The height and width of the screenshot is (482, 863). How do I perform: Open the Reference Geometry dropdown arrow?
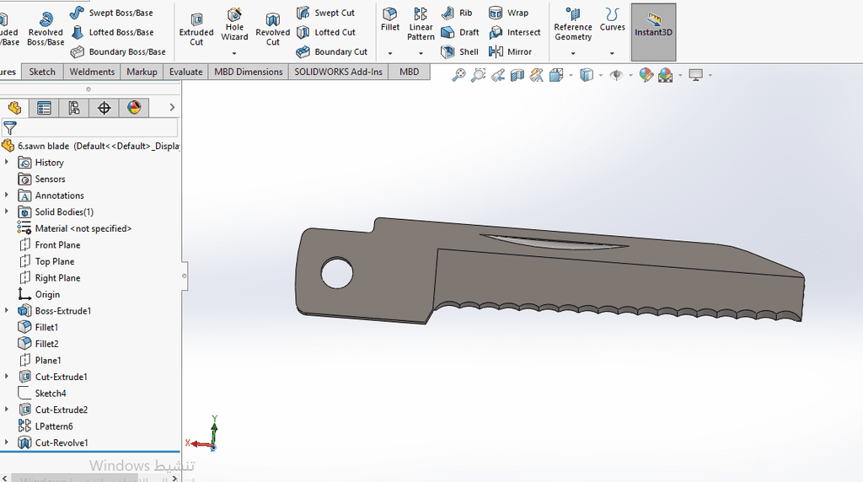(x=573, y=53)
